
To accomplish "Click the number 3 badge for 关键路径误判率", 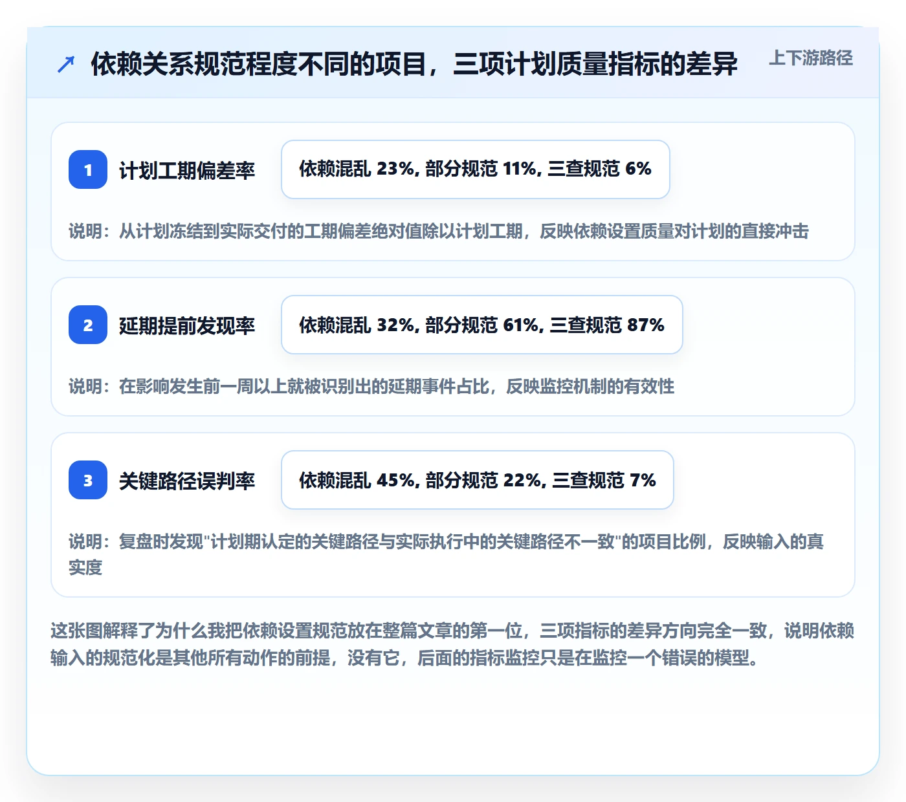I will (88, 480).
